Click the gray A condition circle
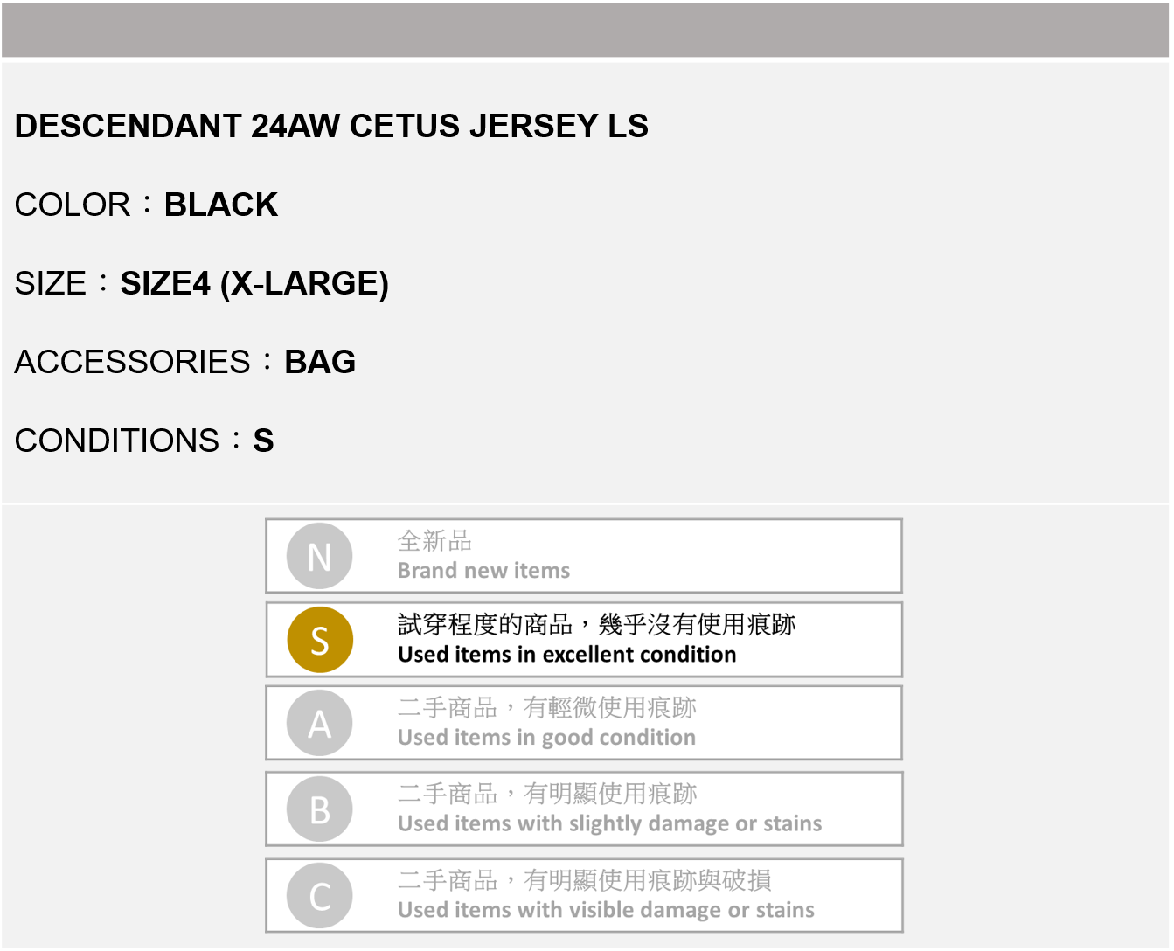The image size is (1174, 951). [319, 724]
